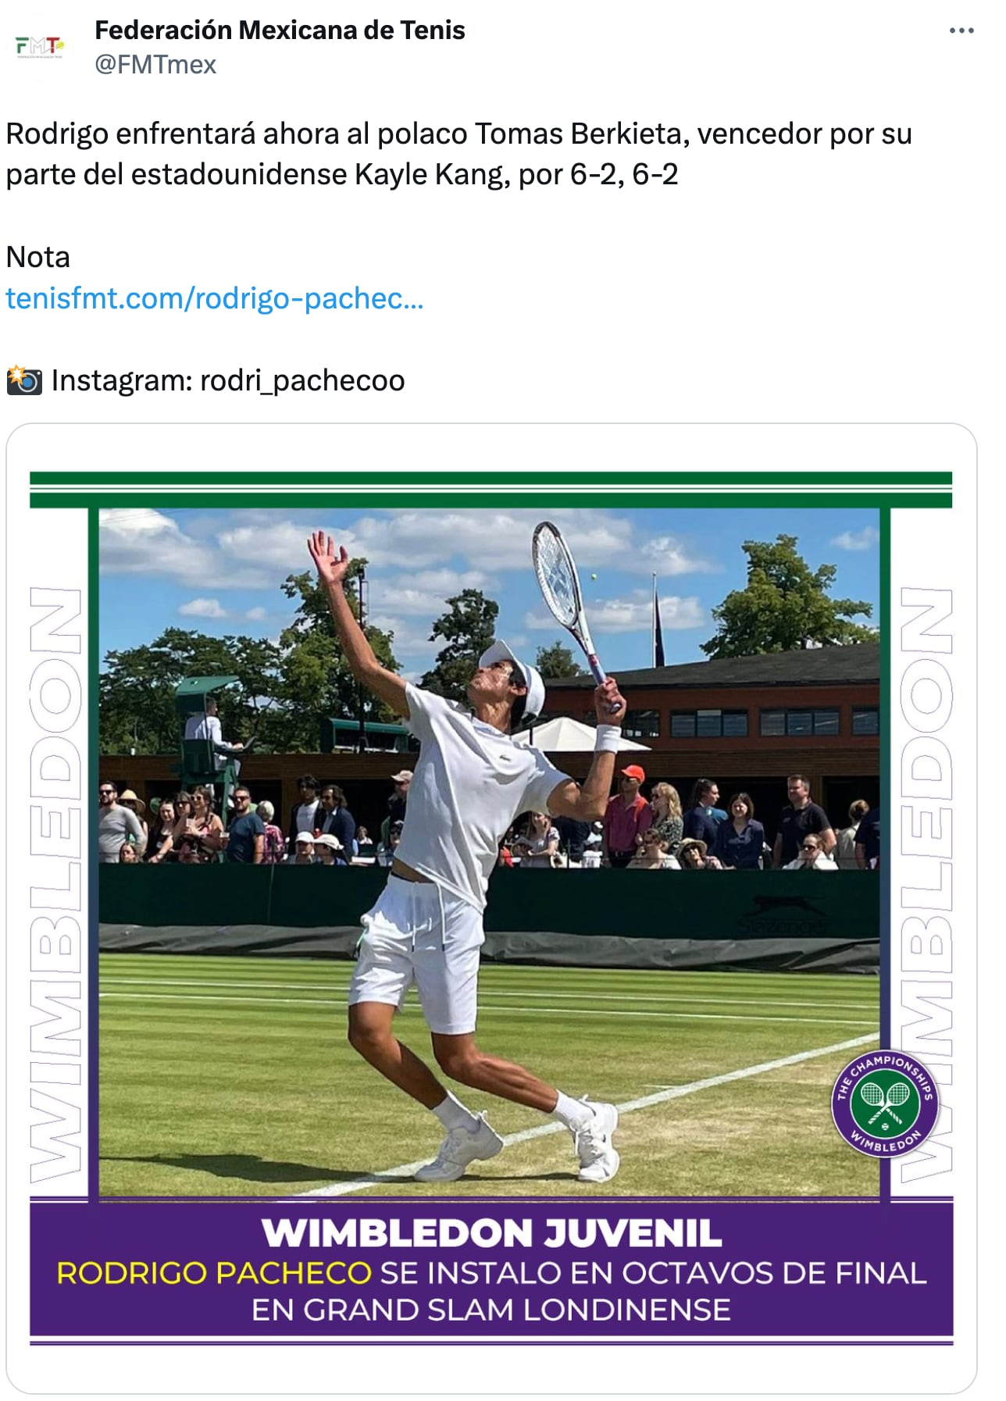The height and width of the screenshot is (1401, 1006).
Task: Open the Federación Mexicana de Tenis profile name
Action: pyautogui.click(x=280, y=30)
